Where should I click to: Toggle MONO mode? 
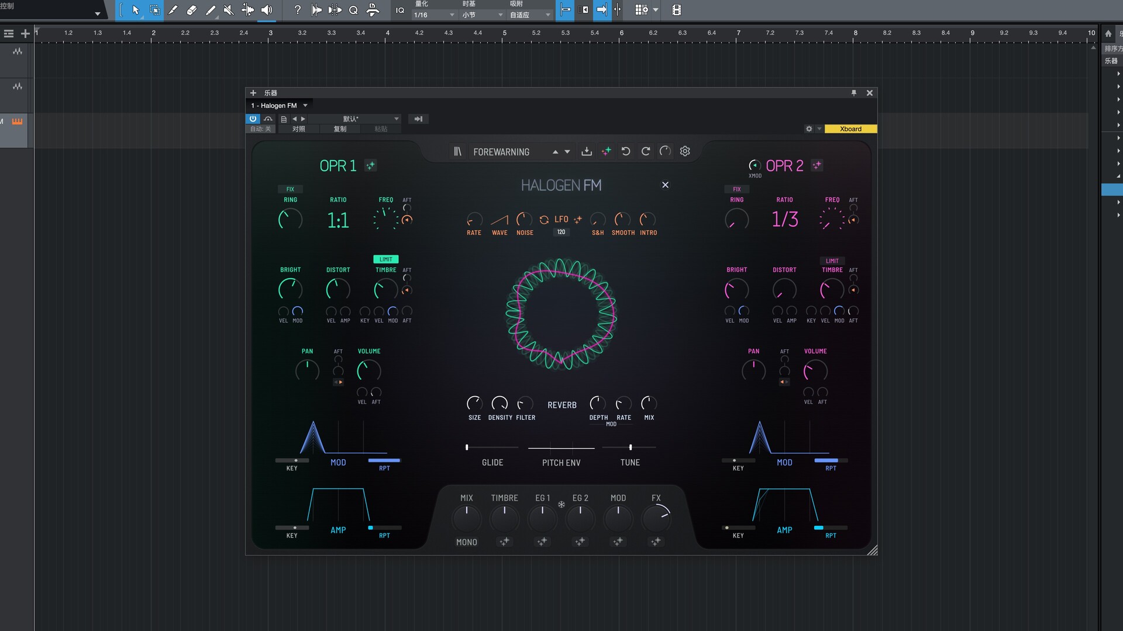click(x=467, y=542)
